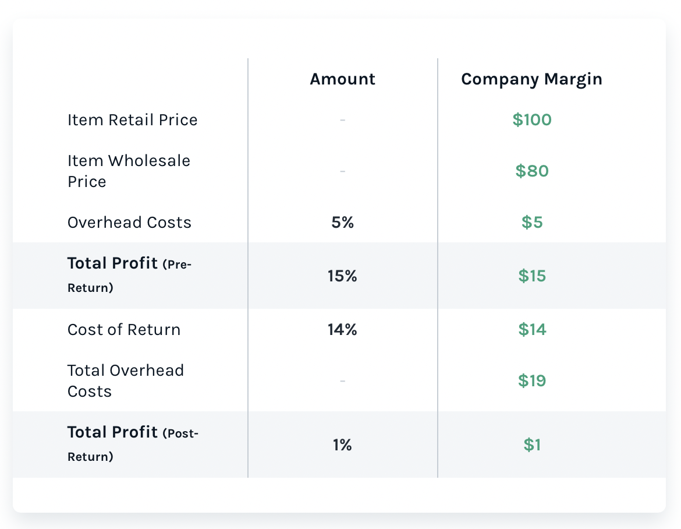Select the Item Retail Price row label

133,120
